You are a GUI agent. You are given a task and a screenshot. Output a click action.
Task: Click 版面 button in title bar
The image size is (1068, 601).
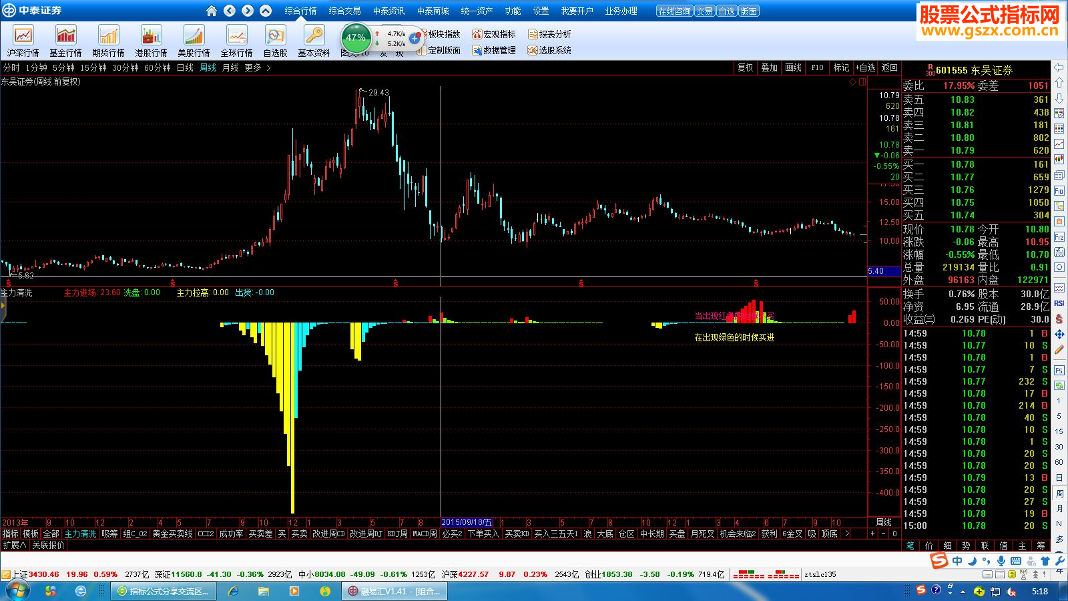click(749, 11)
